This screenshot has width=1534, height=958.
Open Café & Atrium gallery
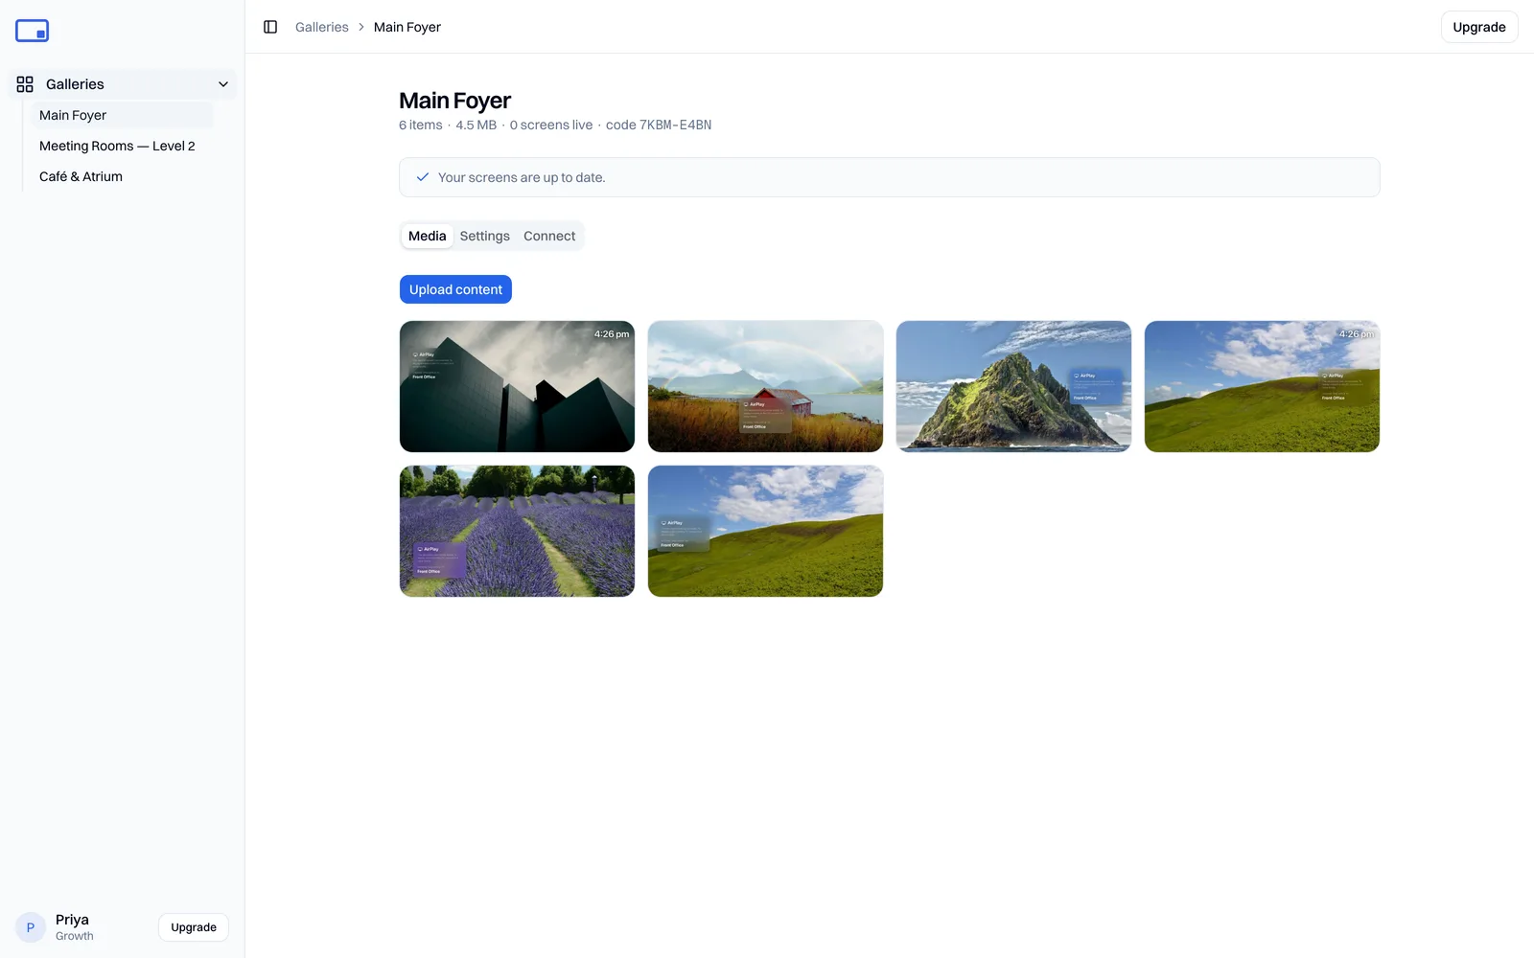(x=123, y=176)
